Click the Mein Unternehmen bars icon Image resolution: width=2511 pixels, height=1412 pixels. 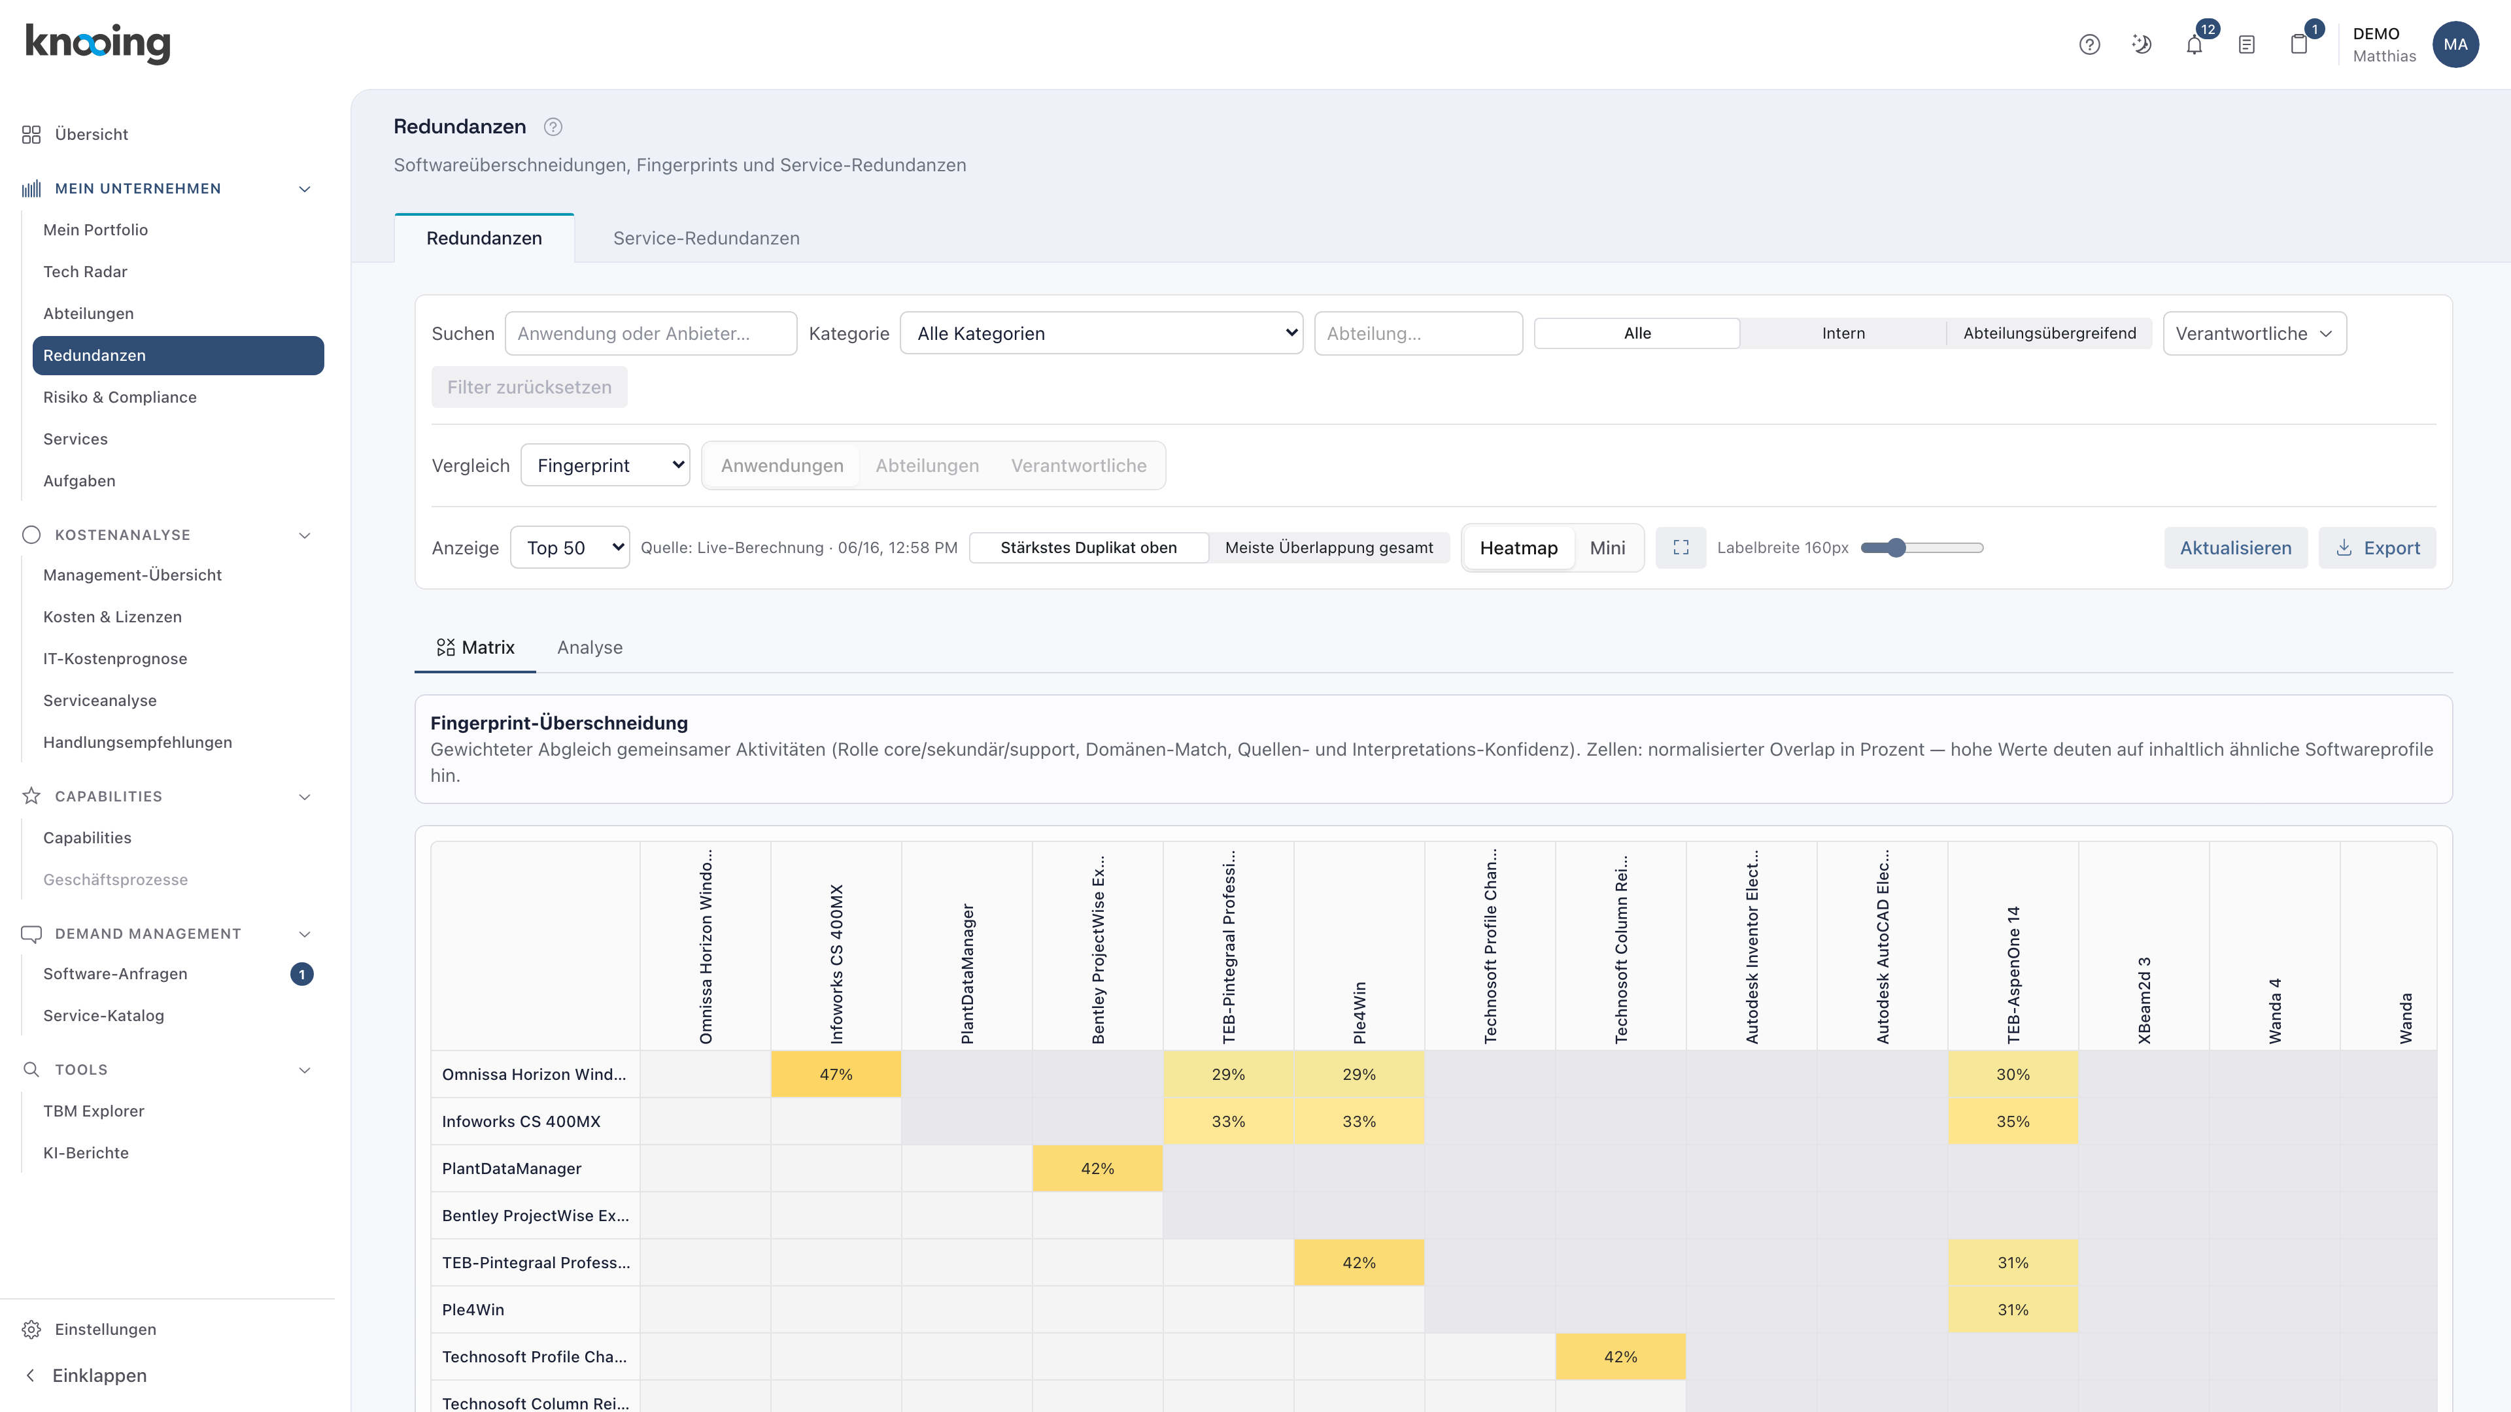[31, 189]
